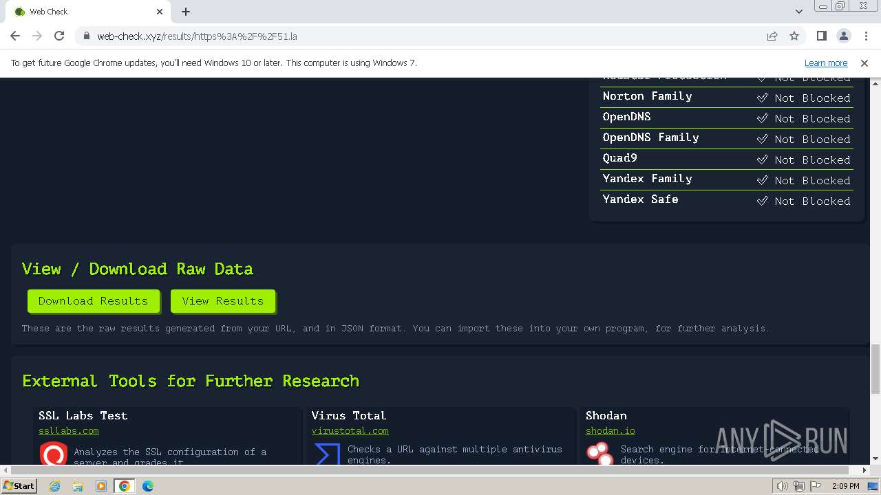Click the Virus Total logo icon
Image resolution: width=881 pixels, height=495 pixels.
point(327,454)
